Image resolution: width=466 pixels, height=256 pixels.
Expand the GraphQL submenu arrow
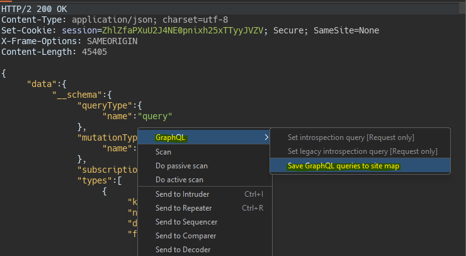point(266,137)
